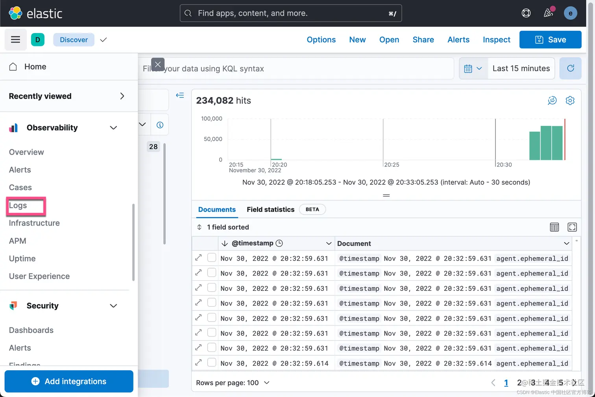Open Logs under Observability

click(x=18, y=205)
